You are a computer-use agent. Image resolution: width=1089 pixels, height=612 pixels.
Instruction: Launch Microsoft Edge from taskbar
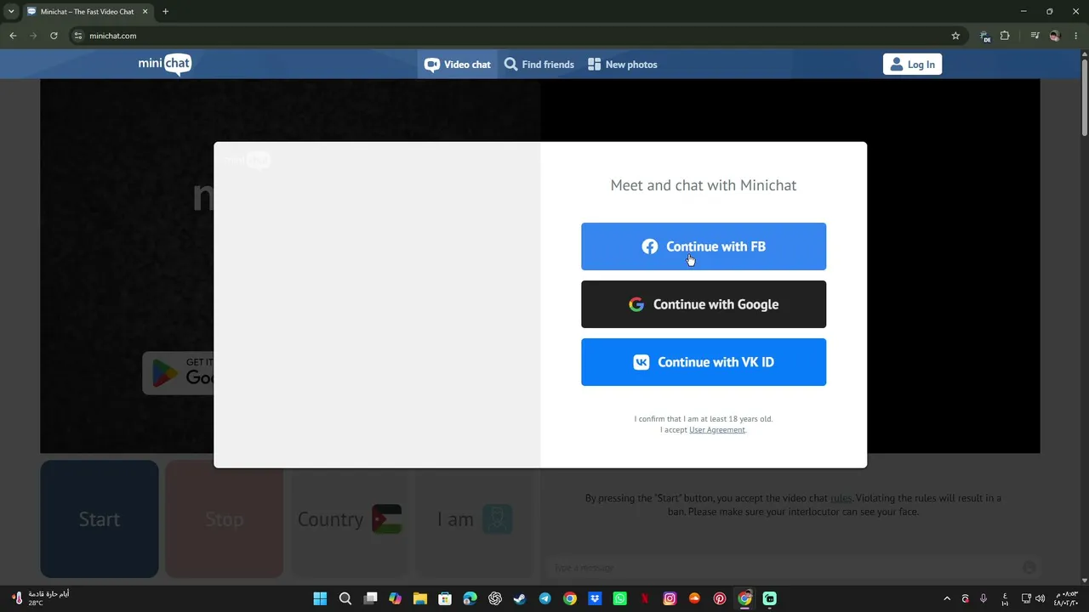(x=470, y=598)
